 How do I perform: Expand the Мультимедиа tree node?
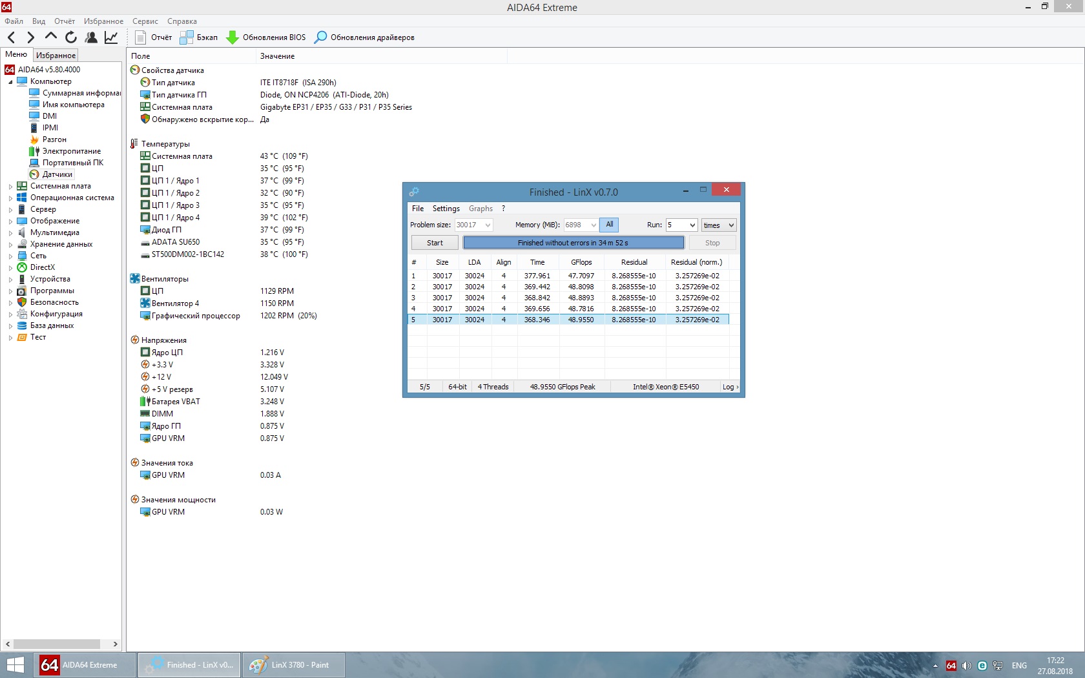click(x=10, y=233)
